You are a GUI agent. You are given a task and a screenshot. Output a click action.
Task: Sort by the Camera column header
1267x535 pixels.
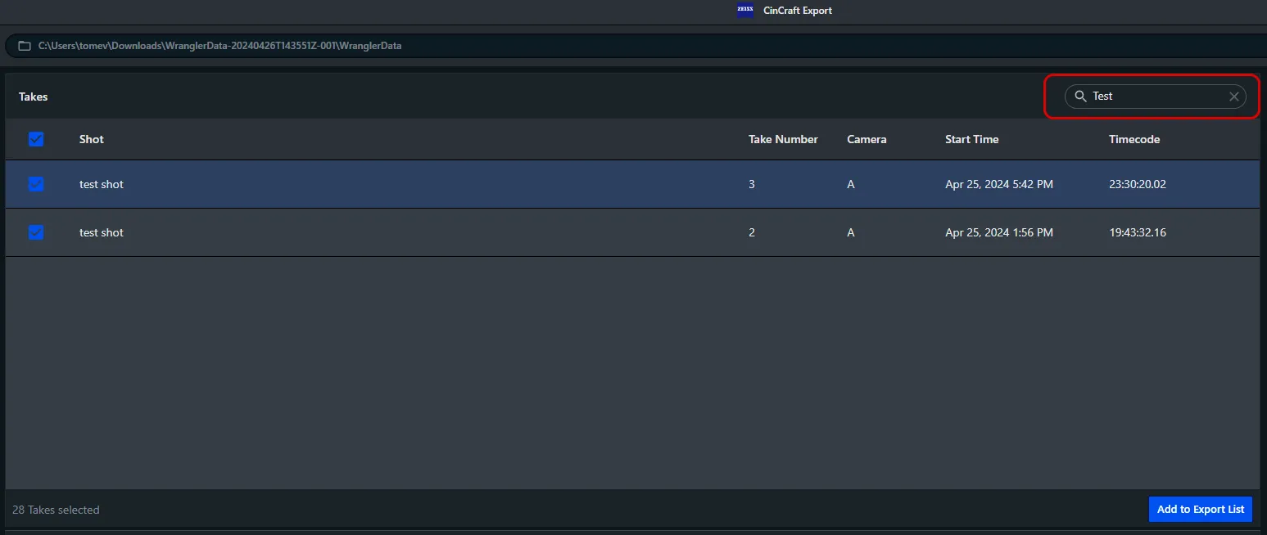(867, 139)
